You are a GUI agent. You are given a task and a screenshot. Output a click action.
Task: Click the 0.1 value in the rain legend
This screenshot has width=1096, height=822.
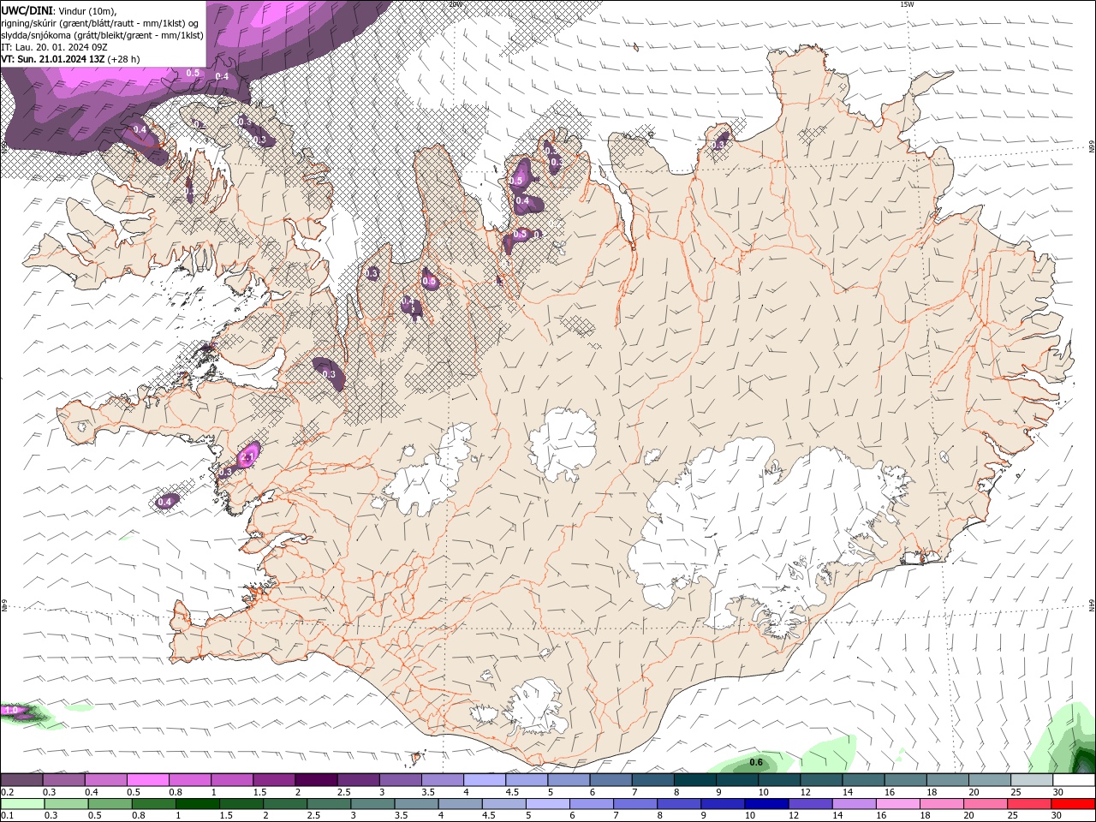pyautogui.click(x=8, y=815)
